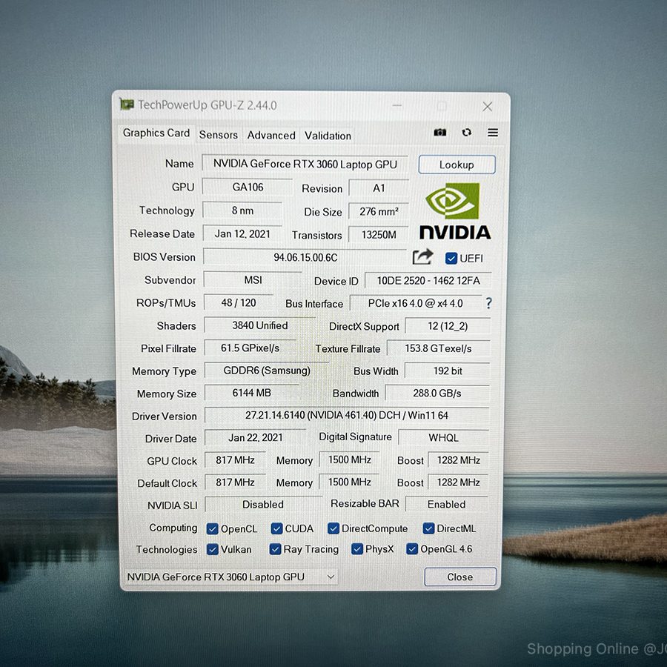The image size is (667, 667).
Task: Click the GPU field showing GA106
Action: coord(248,188)
